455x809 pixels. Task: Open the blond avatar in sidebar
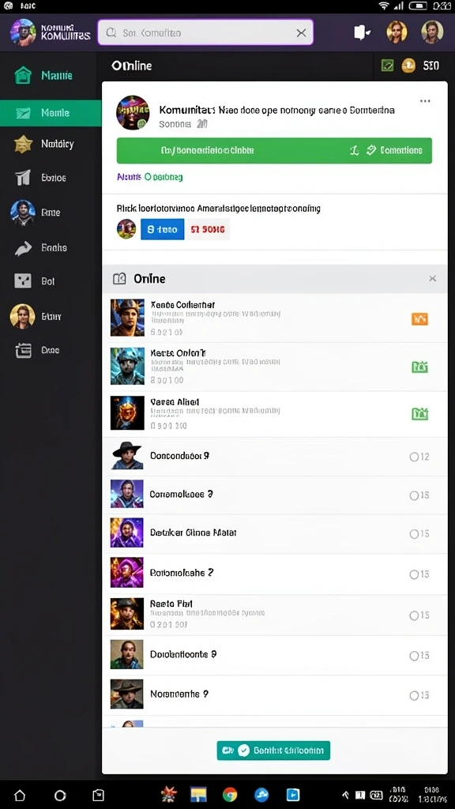coord(22,316)
